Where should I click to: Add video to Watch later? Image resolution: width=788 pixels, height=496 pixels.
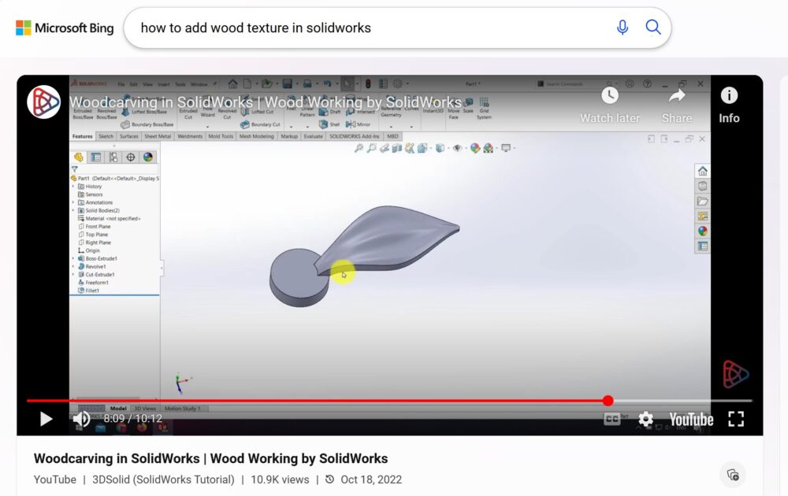tap(610, 105)
